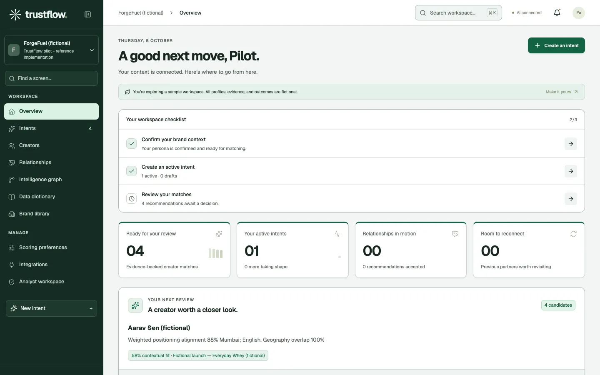Click the refresh icon on Room to reconnect card
The image size is (600, 375).
pos(573,234)
